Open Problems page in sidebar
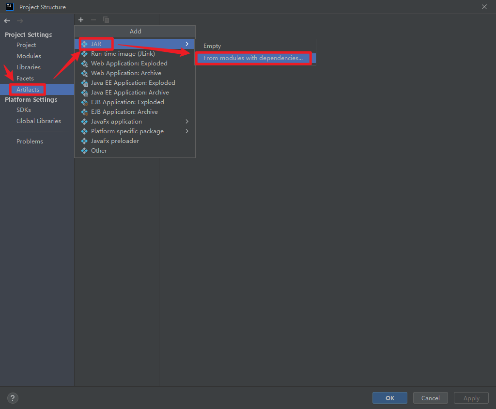This screenshot has height=409, width=496. (37, 142)
